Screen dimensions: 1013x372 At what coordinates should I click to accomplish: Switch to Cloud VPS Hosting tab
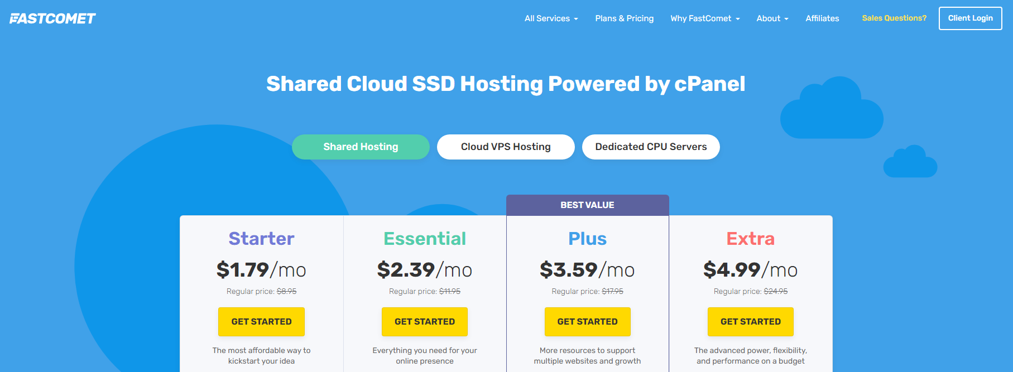coord(506,147)
